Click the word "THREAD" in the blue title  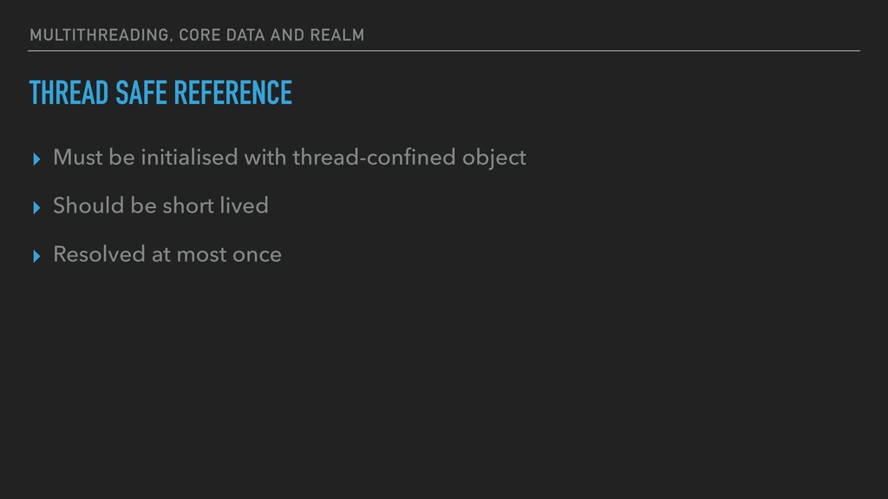point(69,93)
